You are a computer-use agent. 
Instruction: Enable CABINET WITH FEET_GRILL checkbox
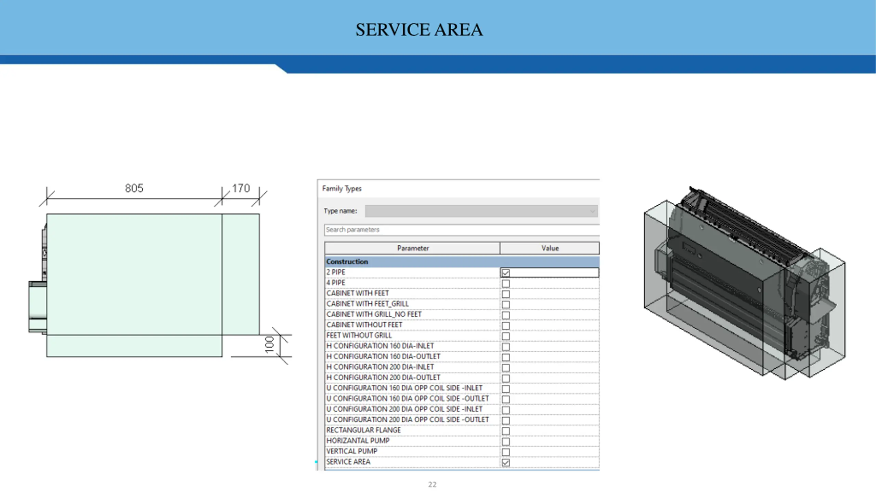click(x=505, y=304)
